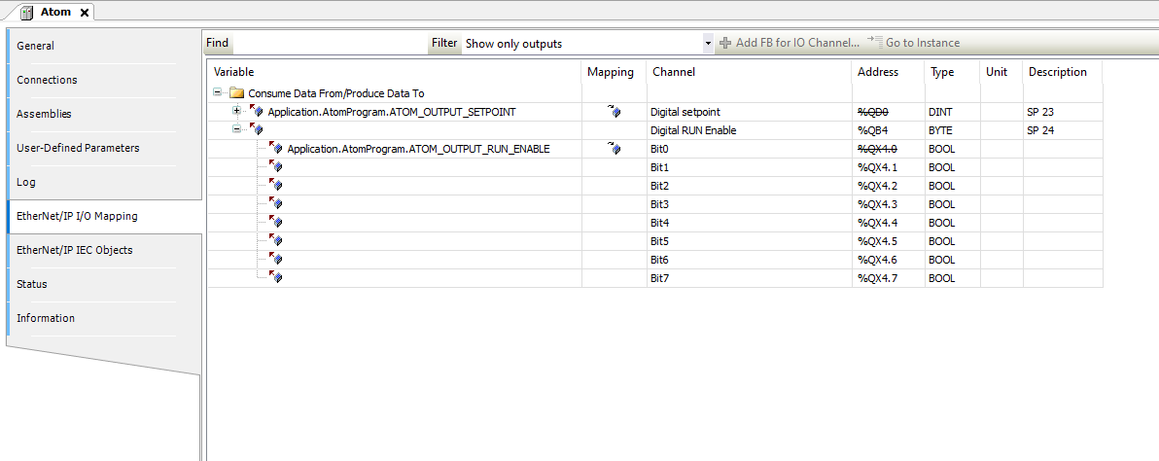Image resolution: width=1159 pixels, height=461 pixels.
Task: Click the SP 24 description cell
Action: (x=1062, y=130)
